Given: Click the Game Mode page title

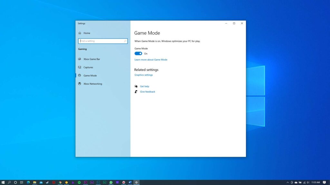Looking at the screenshot, I should tap(147, 33).
